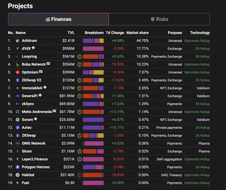Click the Breakdown column header

click(x=94, y=33)
